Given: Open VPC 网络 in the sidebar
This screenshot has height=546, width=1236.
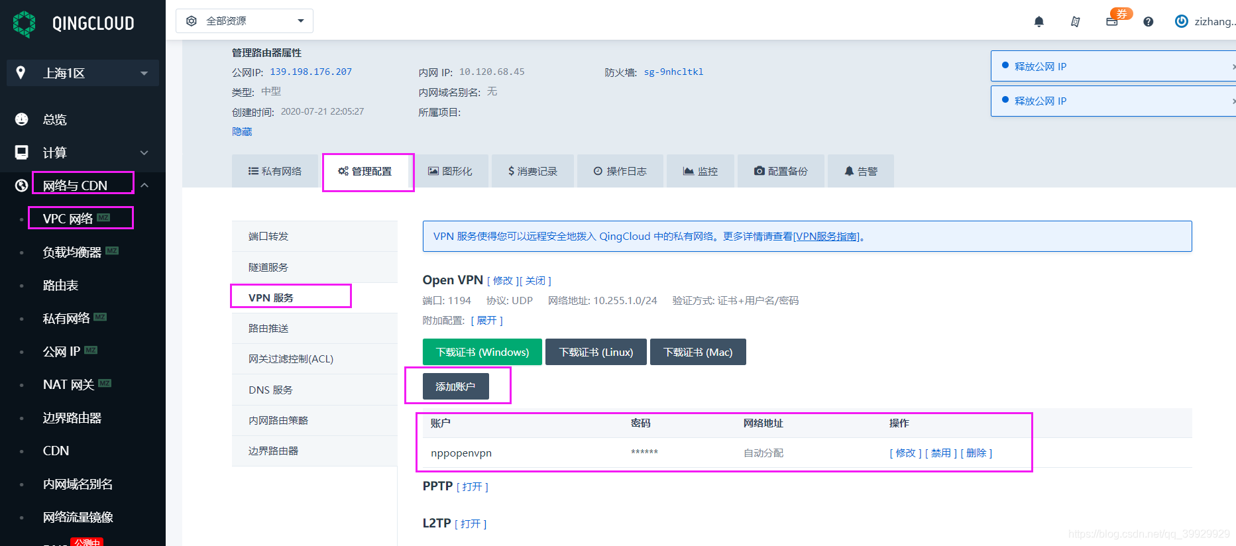Looking at the screenshot, I should click(68, 219).
